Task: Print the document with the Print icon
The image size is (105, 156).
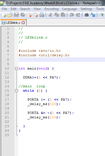Action: 42,15
